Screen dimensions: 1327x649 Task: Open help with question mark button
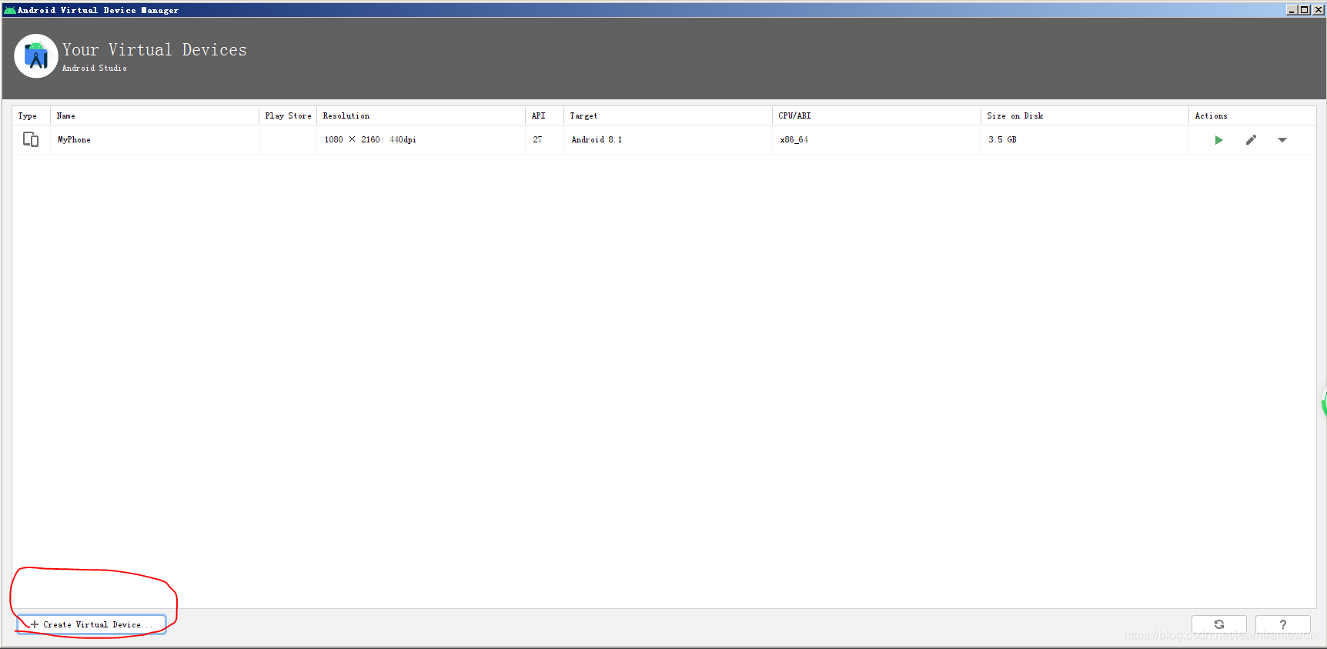1283,624
